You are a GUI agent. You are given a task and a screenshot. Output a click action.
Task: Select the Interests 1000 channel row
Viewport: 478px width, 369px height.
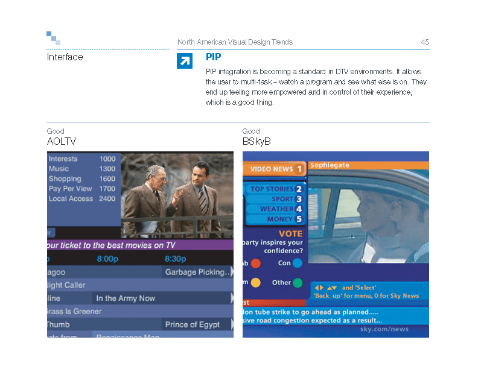[x=82, y=159]
